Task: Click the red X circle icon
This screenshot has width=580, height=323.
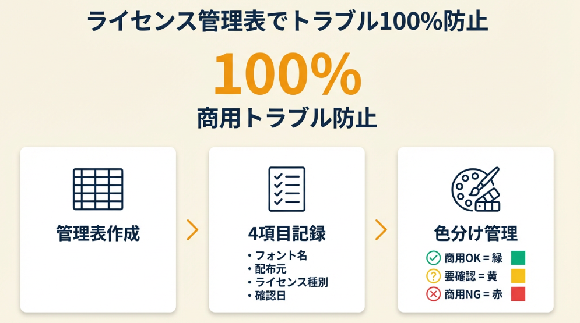Action: coord(434,294)
